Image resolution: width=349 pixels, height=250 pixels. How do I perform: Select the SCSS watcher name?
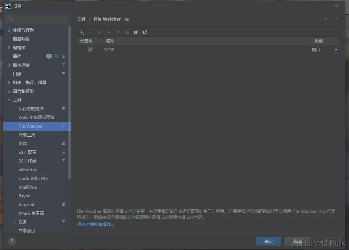coord(109,50)
